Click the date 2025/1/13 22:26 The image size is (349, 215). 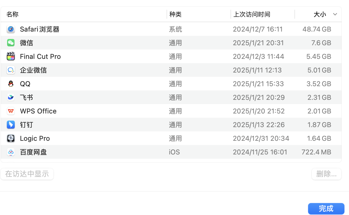259,125
